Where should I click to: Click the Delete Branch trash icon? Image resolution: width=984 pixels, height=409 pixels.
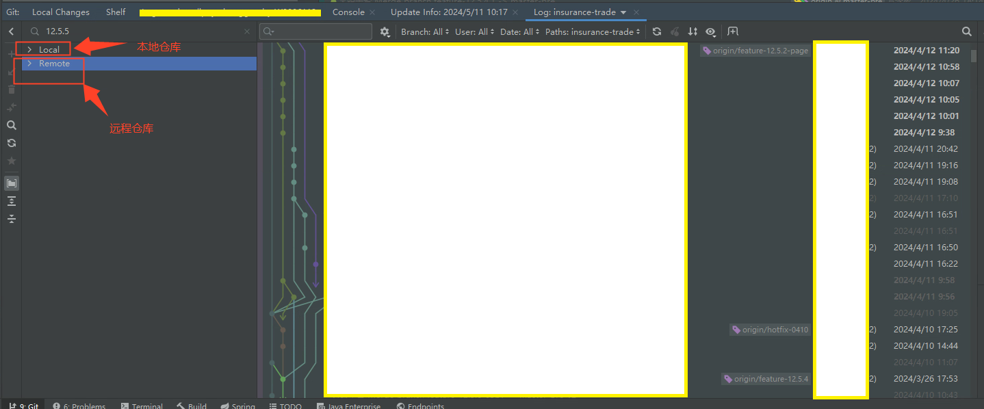(11, 90)
